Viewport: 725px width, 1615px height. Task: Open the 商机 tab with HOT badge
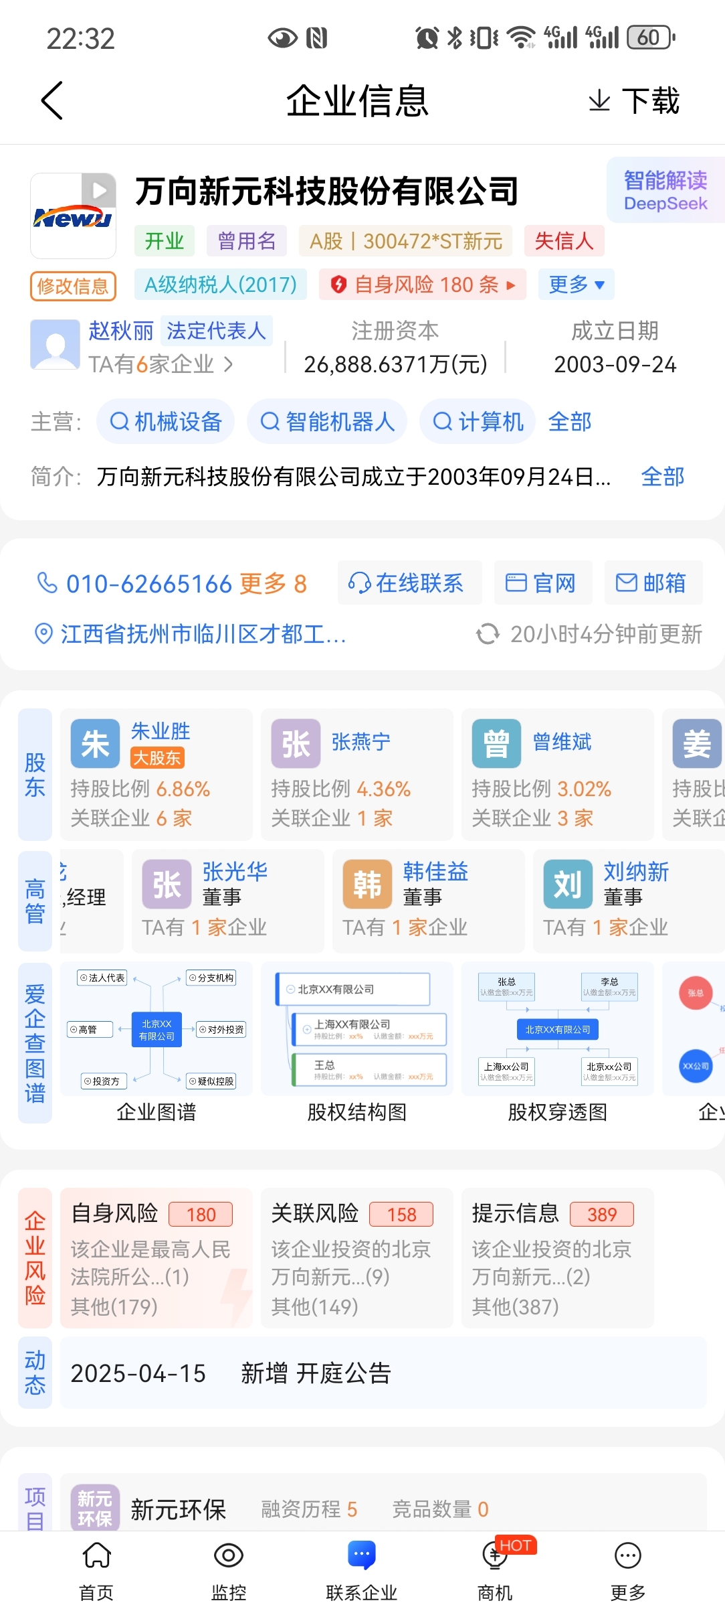point(495,1571)
